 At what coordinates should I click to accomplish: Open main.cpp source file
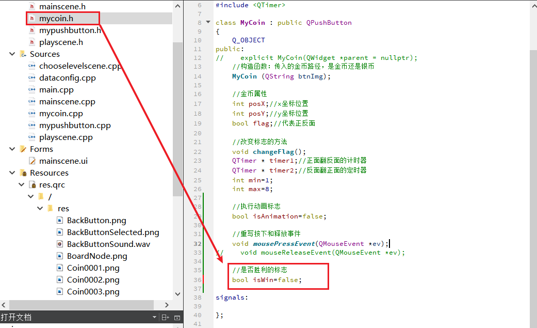point(56,89)
